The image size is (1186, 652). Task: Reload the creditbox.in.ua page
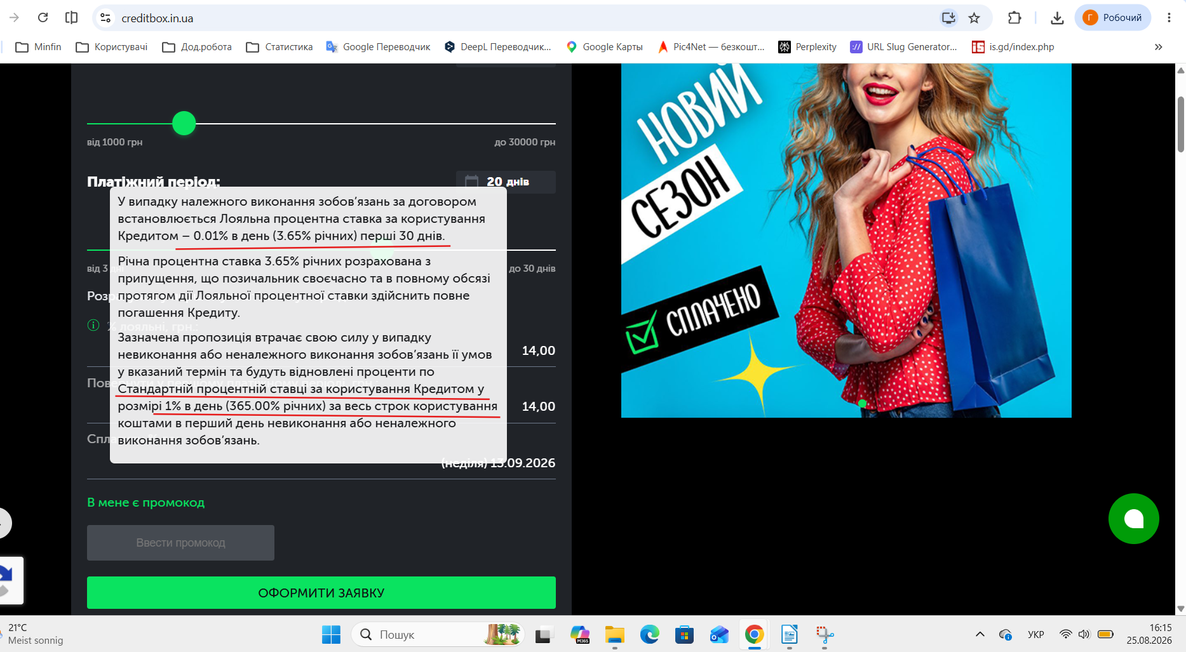(43, 18)
